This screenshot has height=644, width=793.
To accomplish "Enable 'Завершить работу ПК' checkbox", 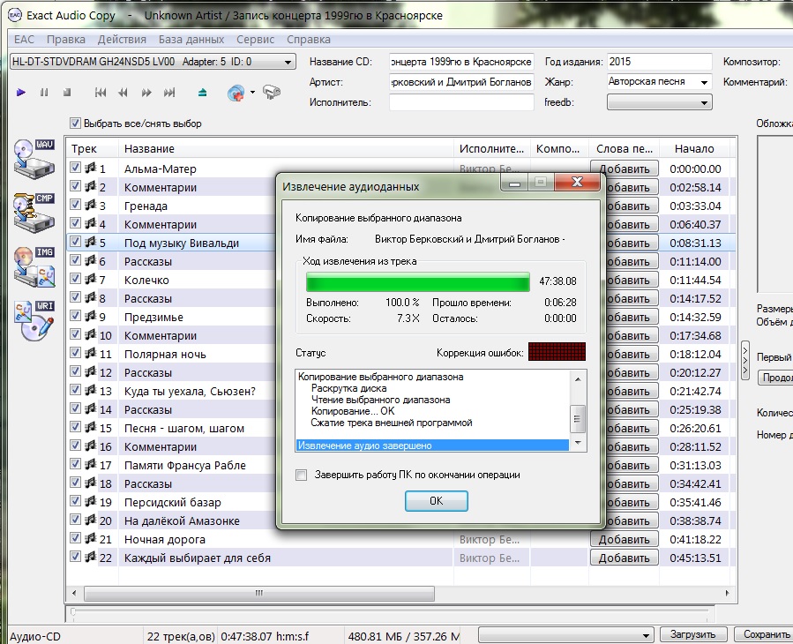I will 302,475.
